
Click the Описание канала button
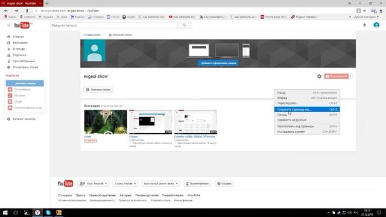(x=98, y=90)
